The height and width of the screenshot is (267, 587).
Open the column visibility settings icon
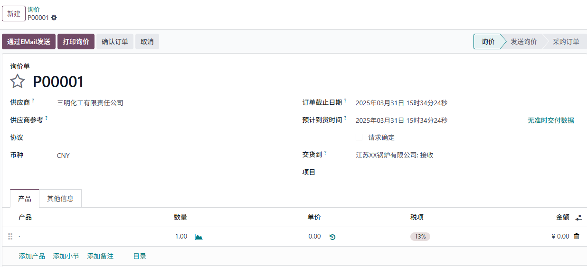[578, 217]
